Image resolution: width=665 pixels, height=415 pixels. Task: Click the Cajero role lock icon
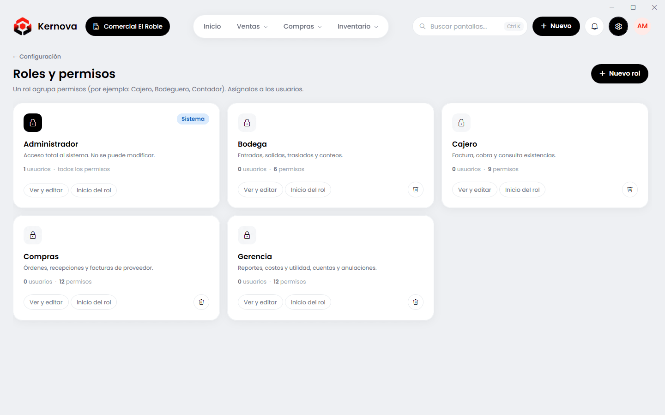click(461, 123)
